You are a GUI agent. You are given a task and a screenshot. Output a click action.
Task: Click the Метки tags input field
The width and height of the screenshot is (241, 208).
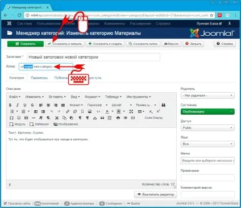[x=207, y=160]
